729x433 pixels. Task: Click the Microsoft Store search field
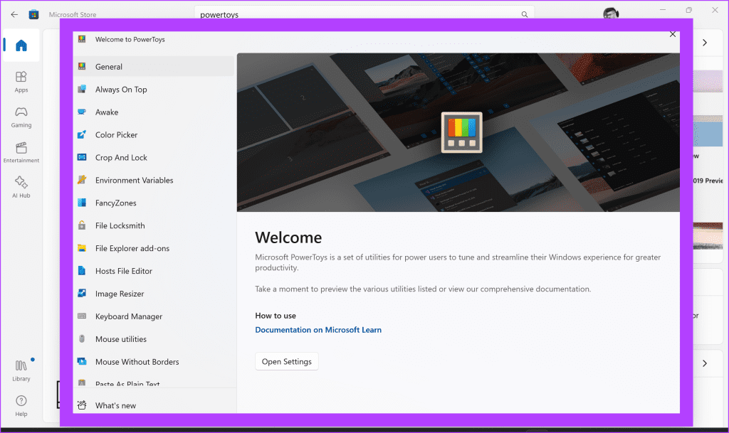364,13
